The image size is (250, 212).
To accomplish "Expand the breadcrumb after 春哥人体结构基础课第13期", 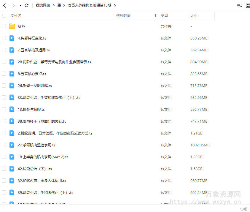I will [115, 5].
